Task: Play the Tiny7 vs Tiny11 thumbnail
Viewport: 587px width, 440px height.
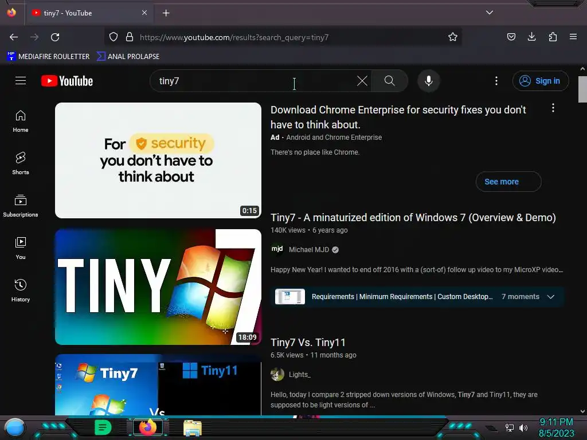Action: [x=158, y=384]
